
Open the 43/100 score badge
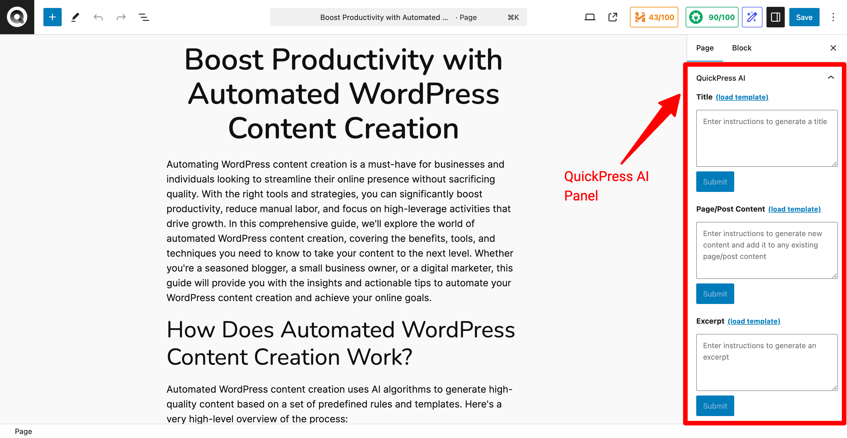(654, 17)
